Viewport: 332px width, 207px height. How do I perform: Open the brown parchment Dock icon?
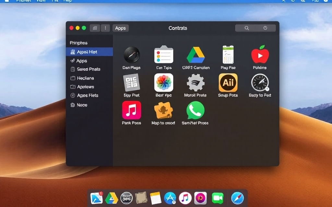tap(141, 198)
